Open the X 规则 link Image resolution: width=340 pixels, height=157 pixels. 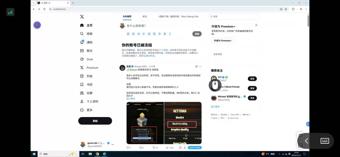[164, 50]
